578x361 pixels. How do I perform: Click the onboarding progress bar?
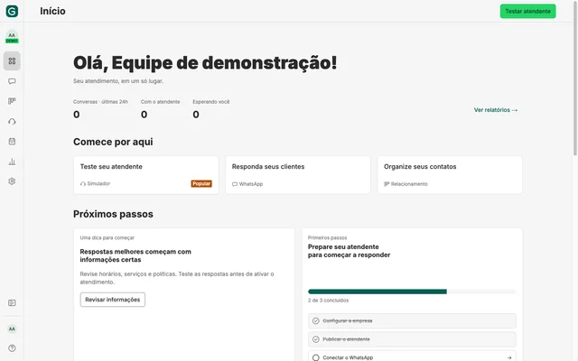click(412, 292)
